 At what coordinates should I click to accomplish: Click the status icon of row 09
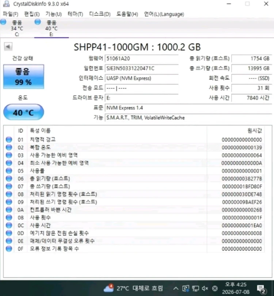9,202
